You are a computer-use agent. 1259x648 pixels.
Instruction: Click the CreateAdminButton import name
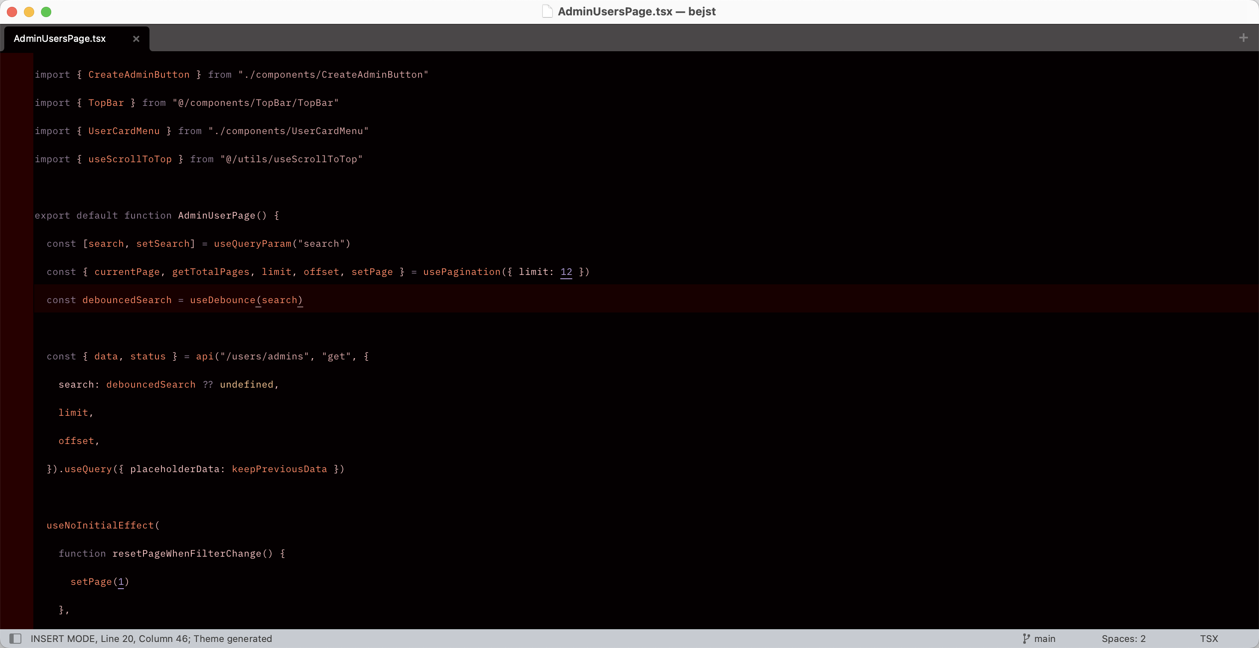[139, 74]
